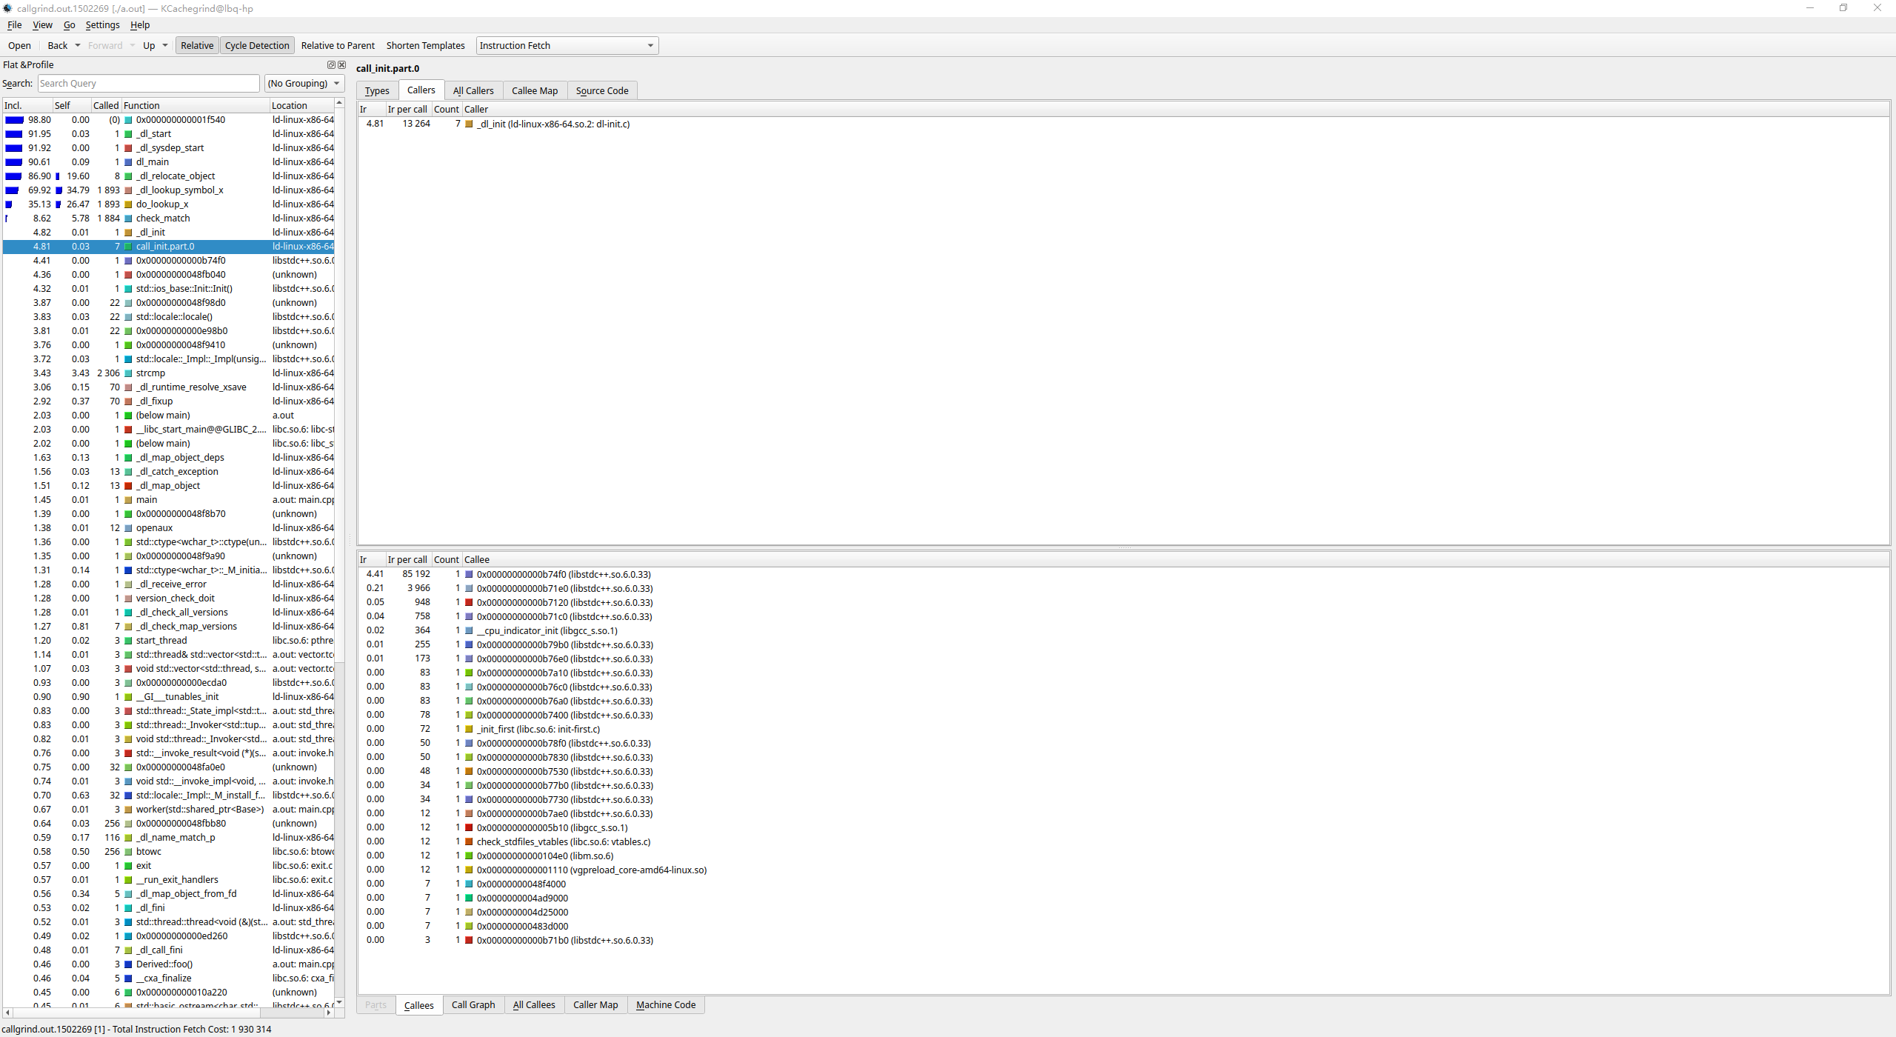Open the Settings menu
Screen dimensions: 1896x1037
tap(102, 25)
